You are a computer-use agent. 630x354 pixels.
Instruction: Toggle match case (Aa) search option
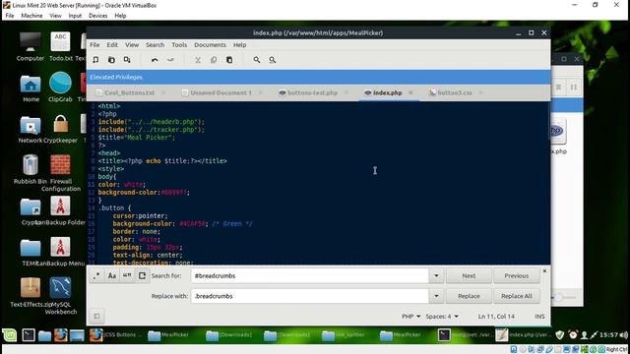111,275
